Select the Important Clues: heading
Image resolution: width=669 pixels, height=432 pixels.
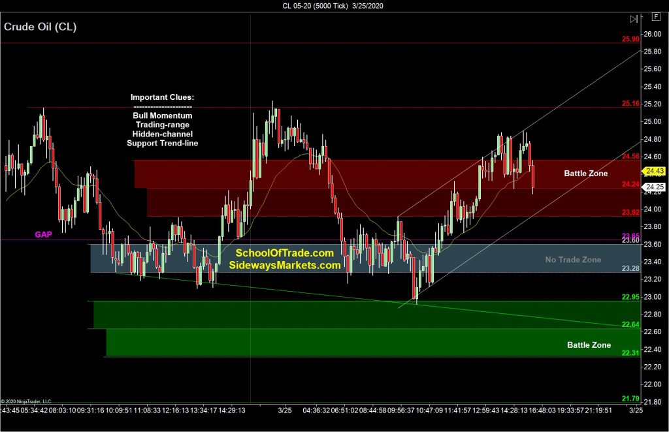coord(162,97)
